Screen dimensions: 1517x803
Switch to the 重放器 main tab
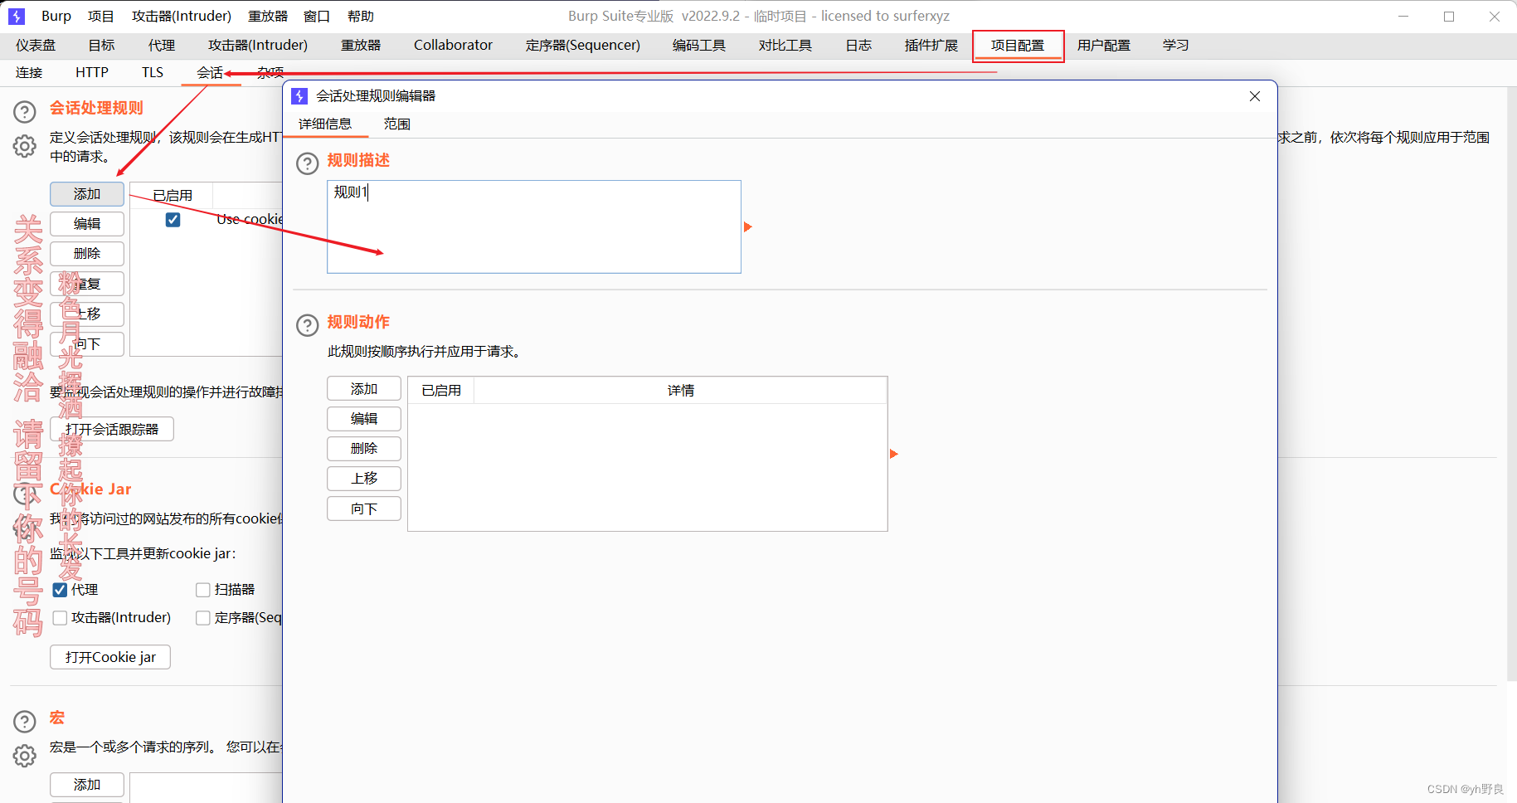coord(361,46)
